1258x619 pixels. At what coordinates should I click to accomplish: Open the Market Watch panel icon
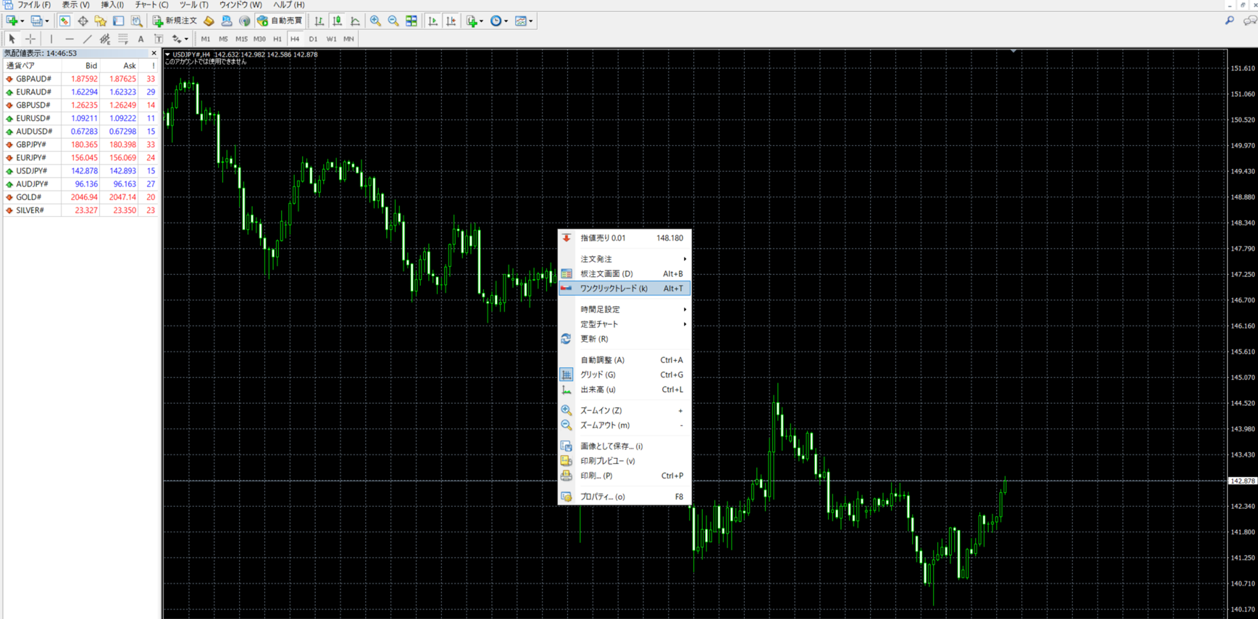(64, 21)
